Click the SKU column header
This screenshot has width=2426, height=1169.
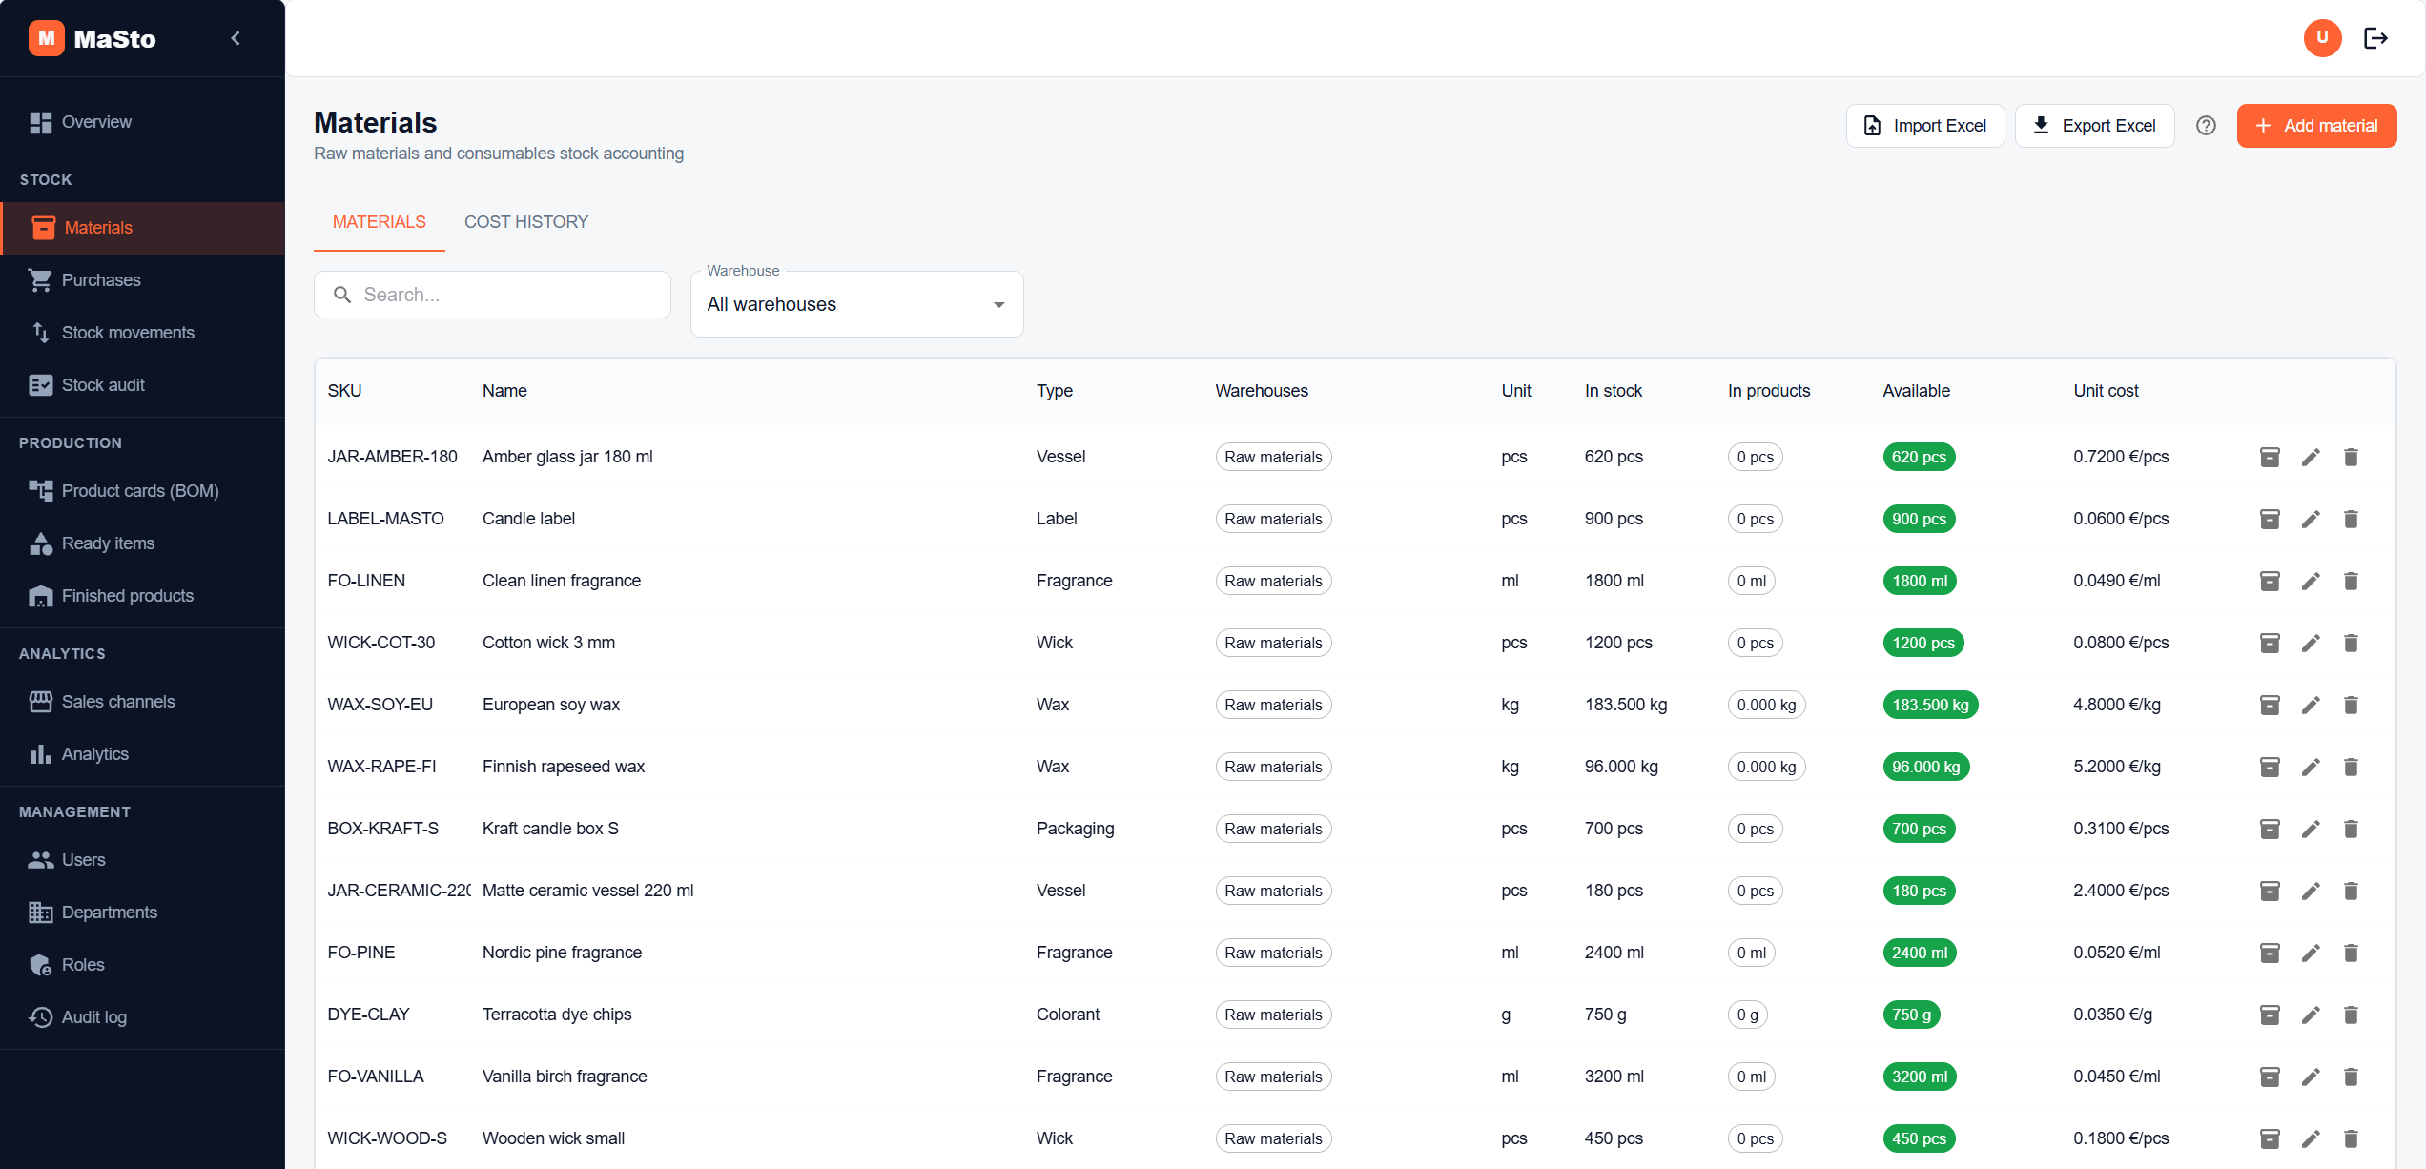[x=344, y=391]
